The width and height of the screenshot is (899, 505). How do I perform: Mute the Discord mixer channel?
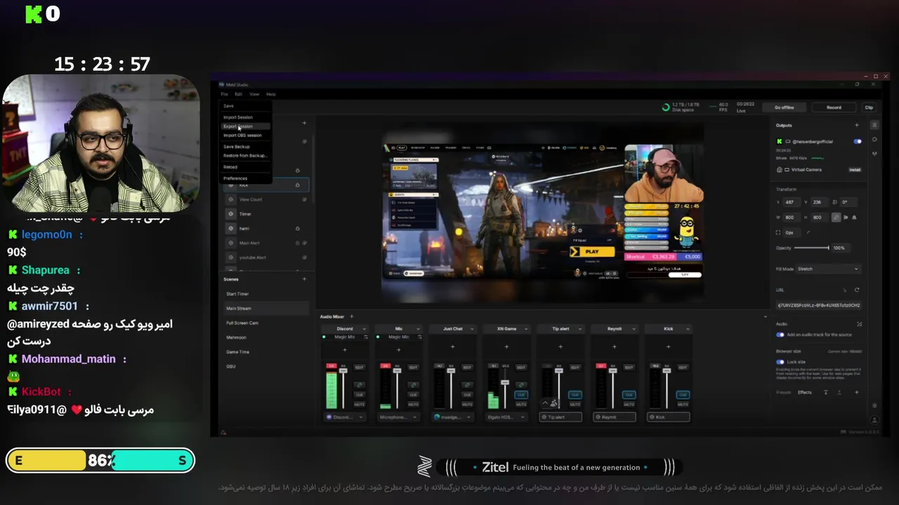pyautogui.click(x=359, y=405)
